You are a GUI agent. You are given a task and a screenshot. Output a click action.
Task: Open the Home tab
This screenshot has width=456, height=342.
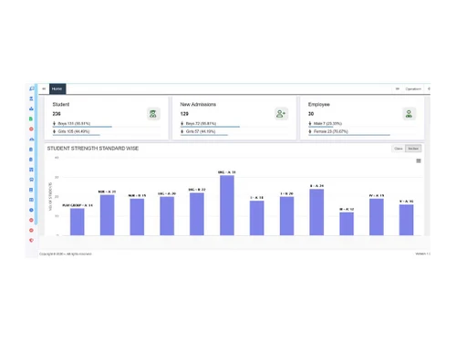[x=57, y=88]
